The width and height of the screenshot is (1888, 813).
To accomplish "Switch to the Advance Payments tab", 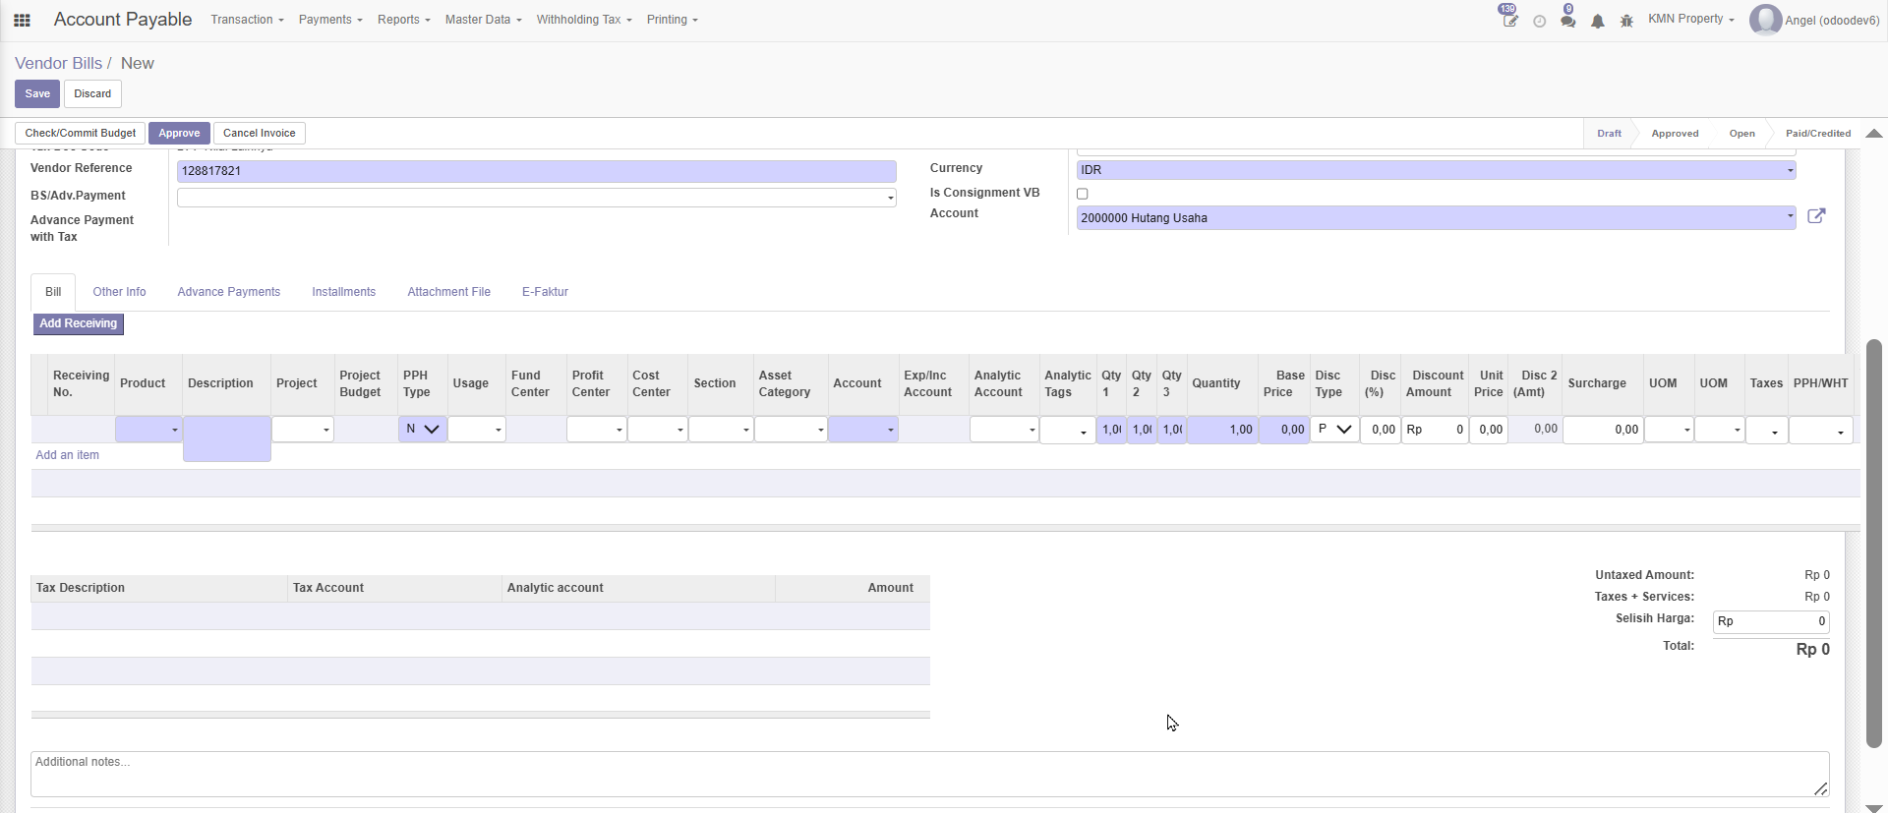I will [228, 292].
